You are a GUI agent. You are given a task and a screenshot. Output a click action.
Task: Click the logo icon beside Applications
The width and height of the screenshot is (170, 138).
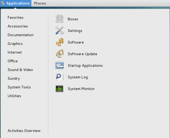coord(3,3)
